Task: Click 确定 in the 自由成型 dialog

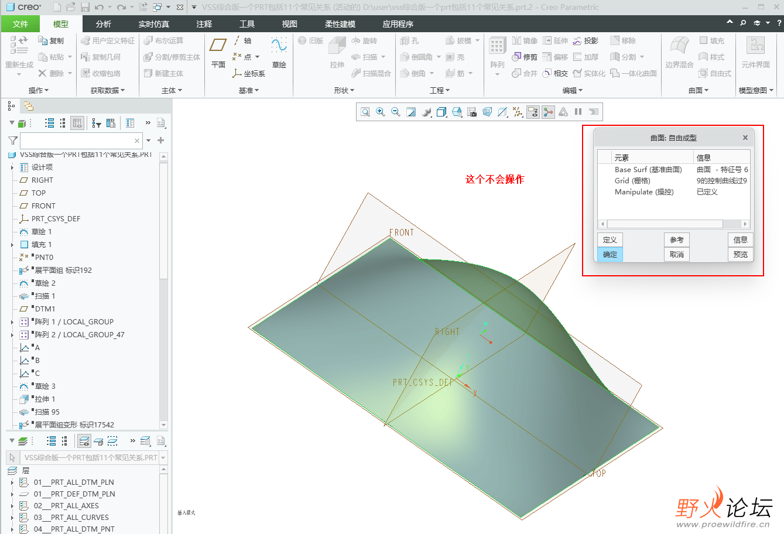Action: pos(610,254)
